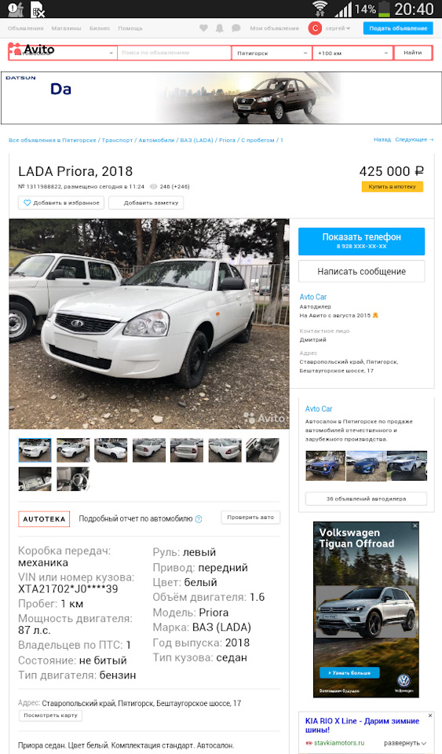Open the Пятигорск city dropdown
The image size is (442, 754).
(272, 53)
